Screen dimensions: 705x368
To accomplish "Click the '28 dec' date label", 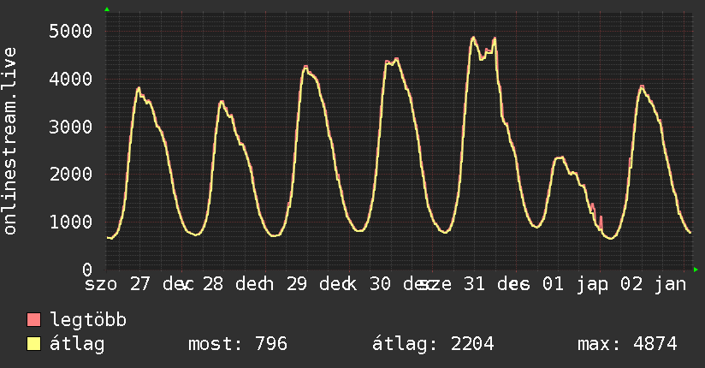I will coord(234,284).
